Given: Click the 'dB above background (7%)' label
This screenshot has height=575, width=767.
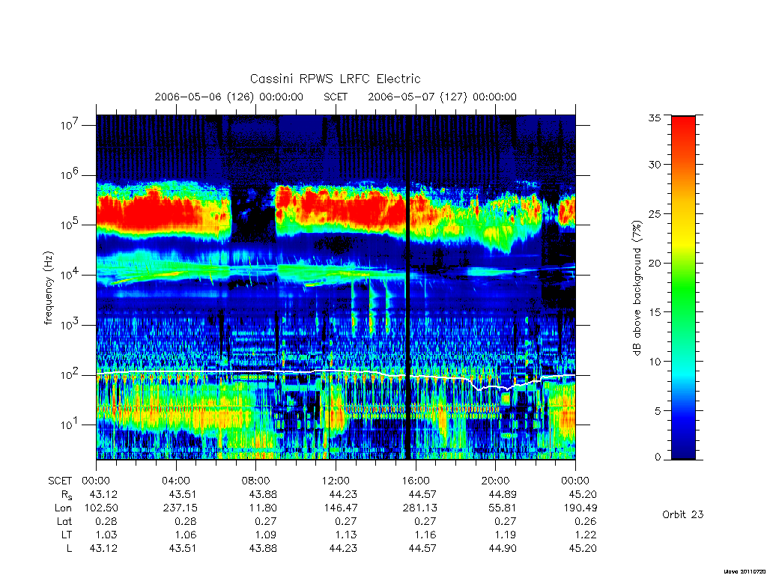Looking at the screenshot, I should pyautogui.click(x=637, y=287).
